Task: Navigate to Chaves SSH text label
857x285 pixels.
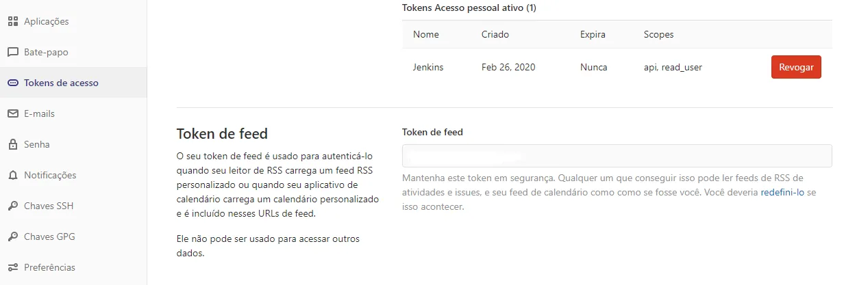Action: click(49, 206)
